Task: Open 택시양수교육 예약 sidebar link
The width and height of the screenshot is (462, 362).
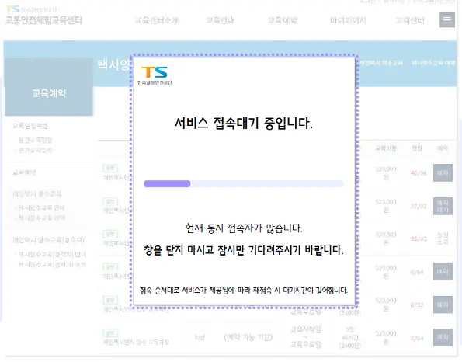Action: tap(42, 218)
